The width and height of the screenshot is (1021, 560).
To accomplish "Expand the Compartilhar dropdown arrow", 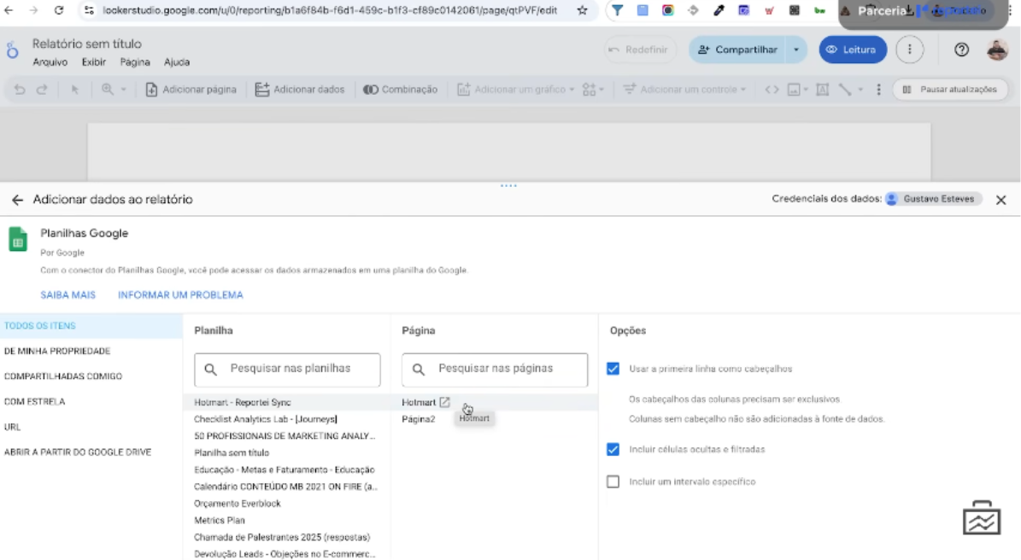I will (796, 50).
